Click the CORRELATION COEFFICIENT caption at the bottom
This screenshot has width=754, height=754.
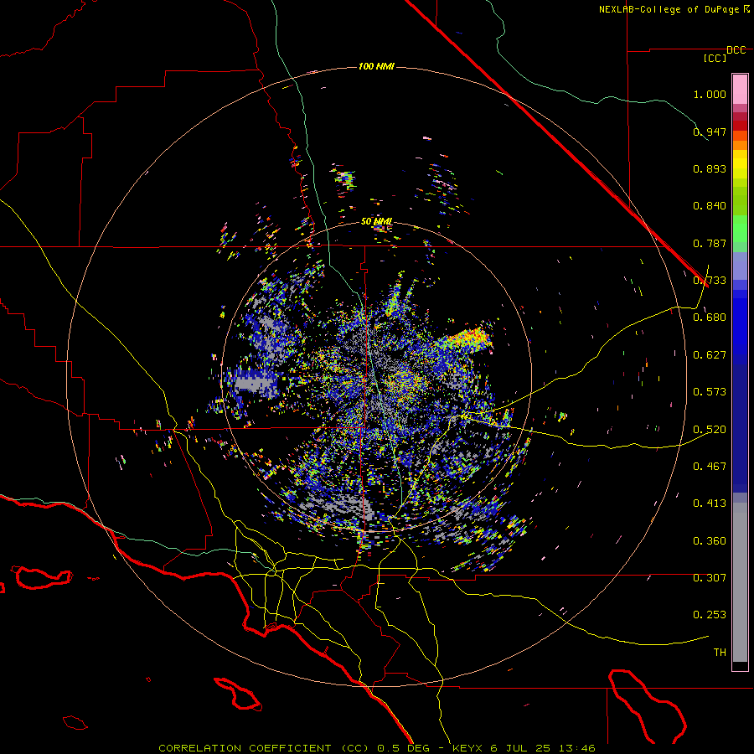coord(377,748)
